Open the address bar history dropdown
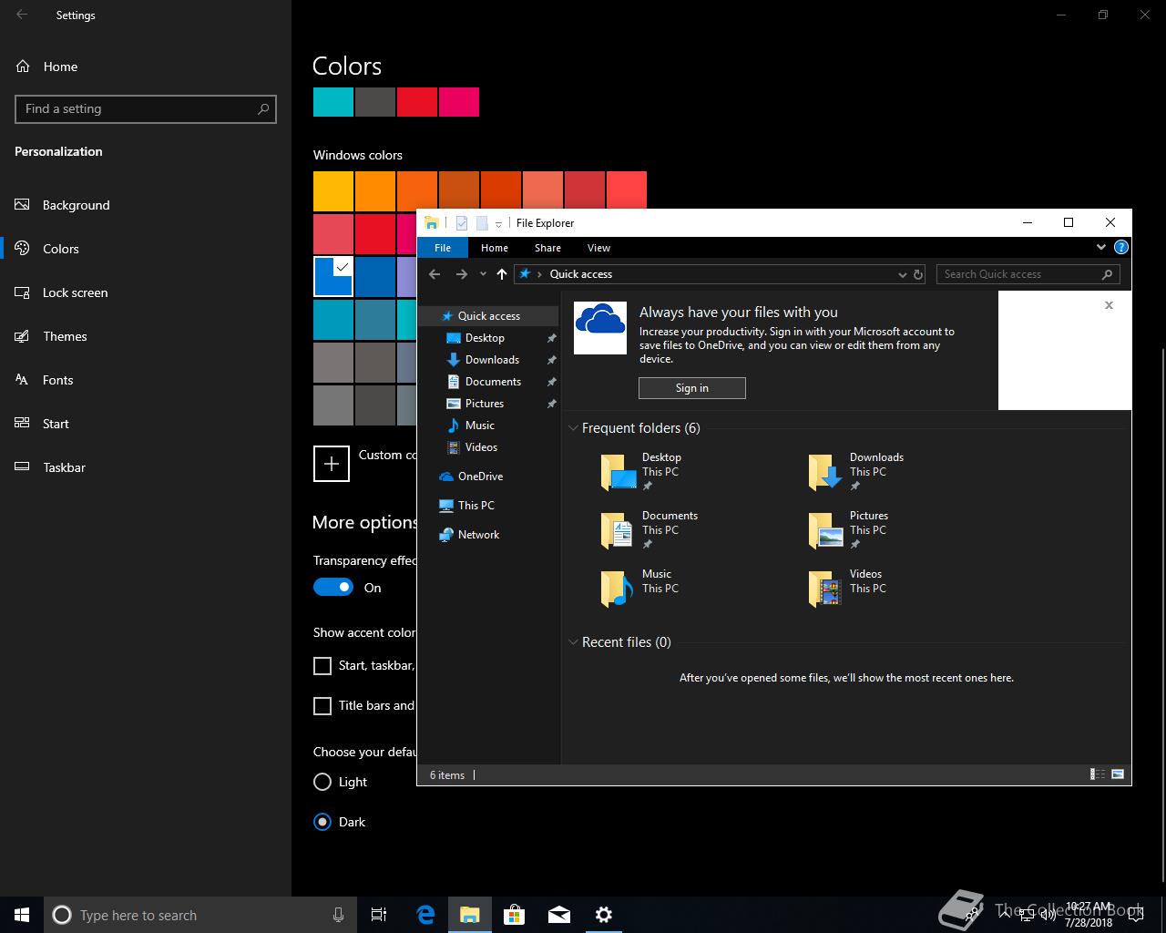 coord(903,274)
